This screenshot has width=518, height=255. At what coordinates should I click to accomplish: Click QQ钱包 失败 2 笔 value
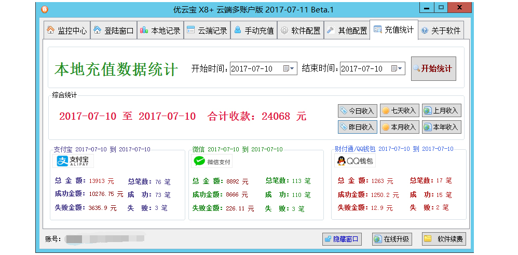442,207
